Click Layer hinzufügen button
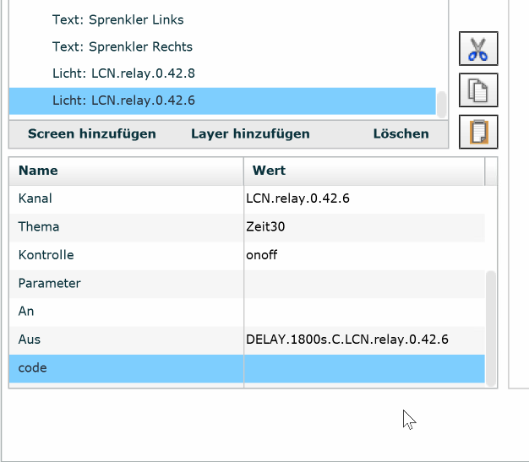Screen dimensions: 529x462 pos(250,133)
